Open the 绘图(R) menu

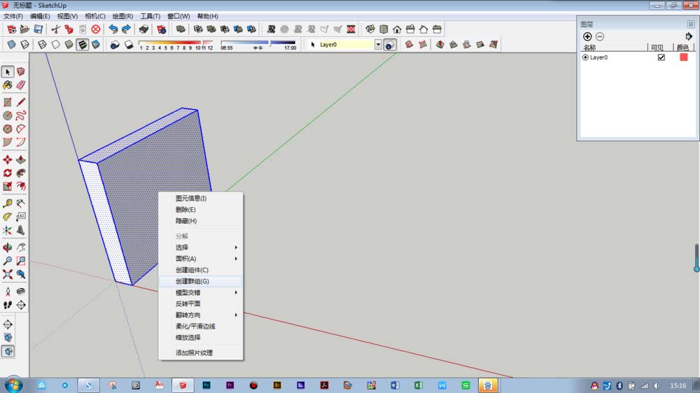(x=122, y=16)
